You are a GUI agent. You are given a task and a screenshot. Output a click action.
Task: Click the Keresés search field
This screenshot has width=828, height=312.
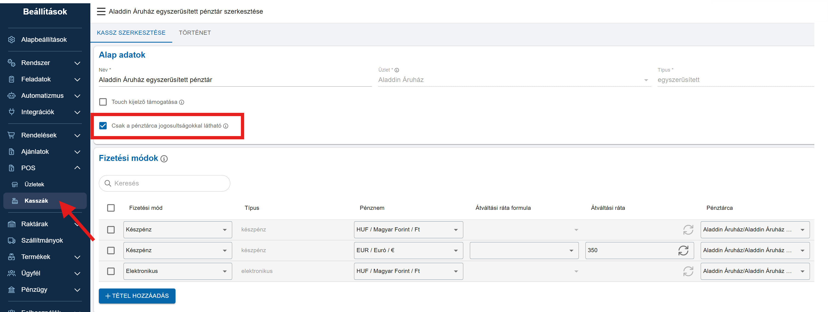(x=165, y=183)
